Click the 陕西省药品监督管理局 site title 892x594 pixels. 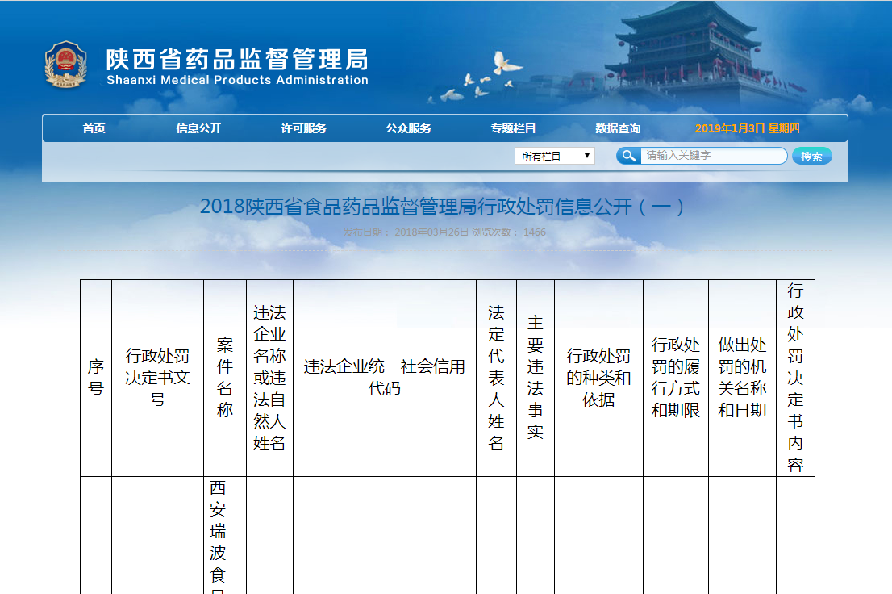pyautogui.click(x=237, y=61)
